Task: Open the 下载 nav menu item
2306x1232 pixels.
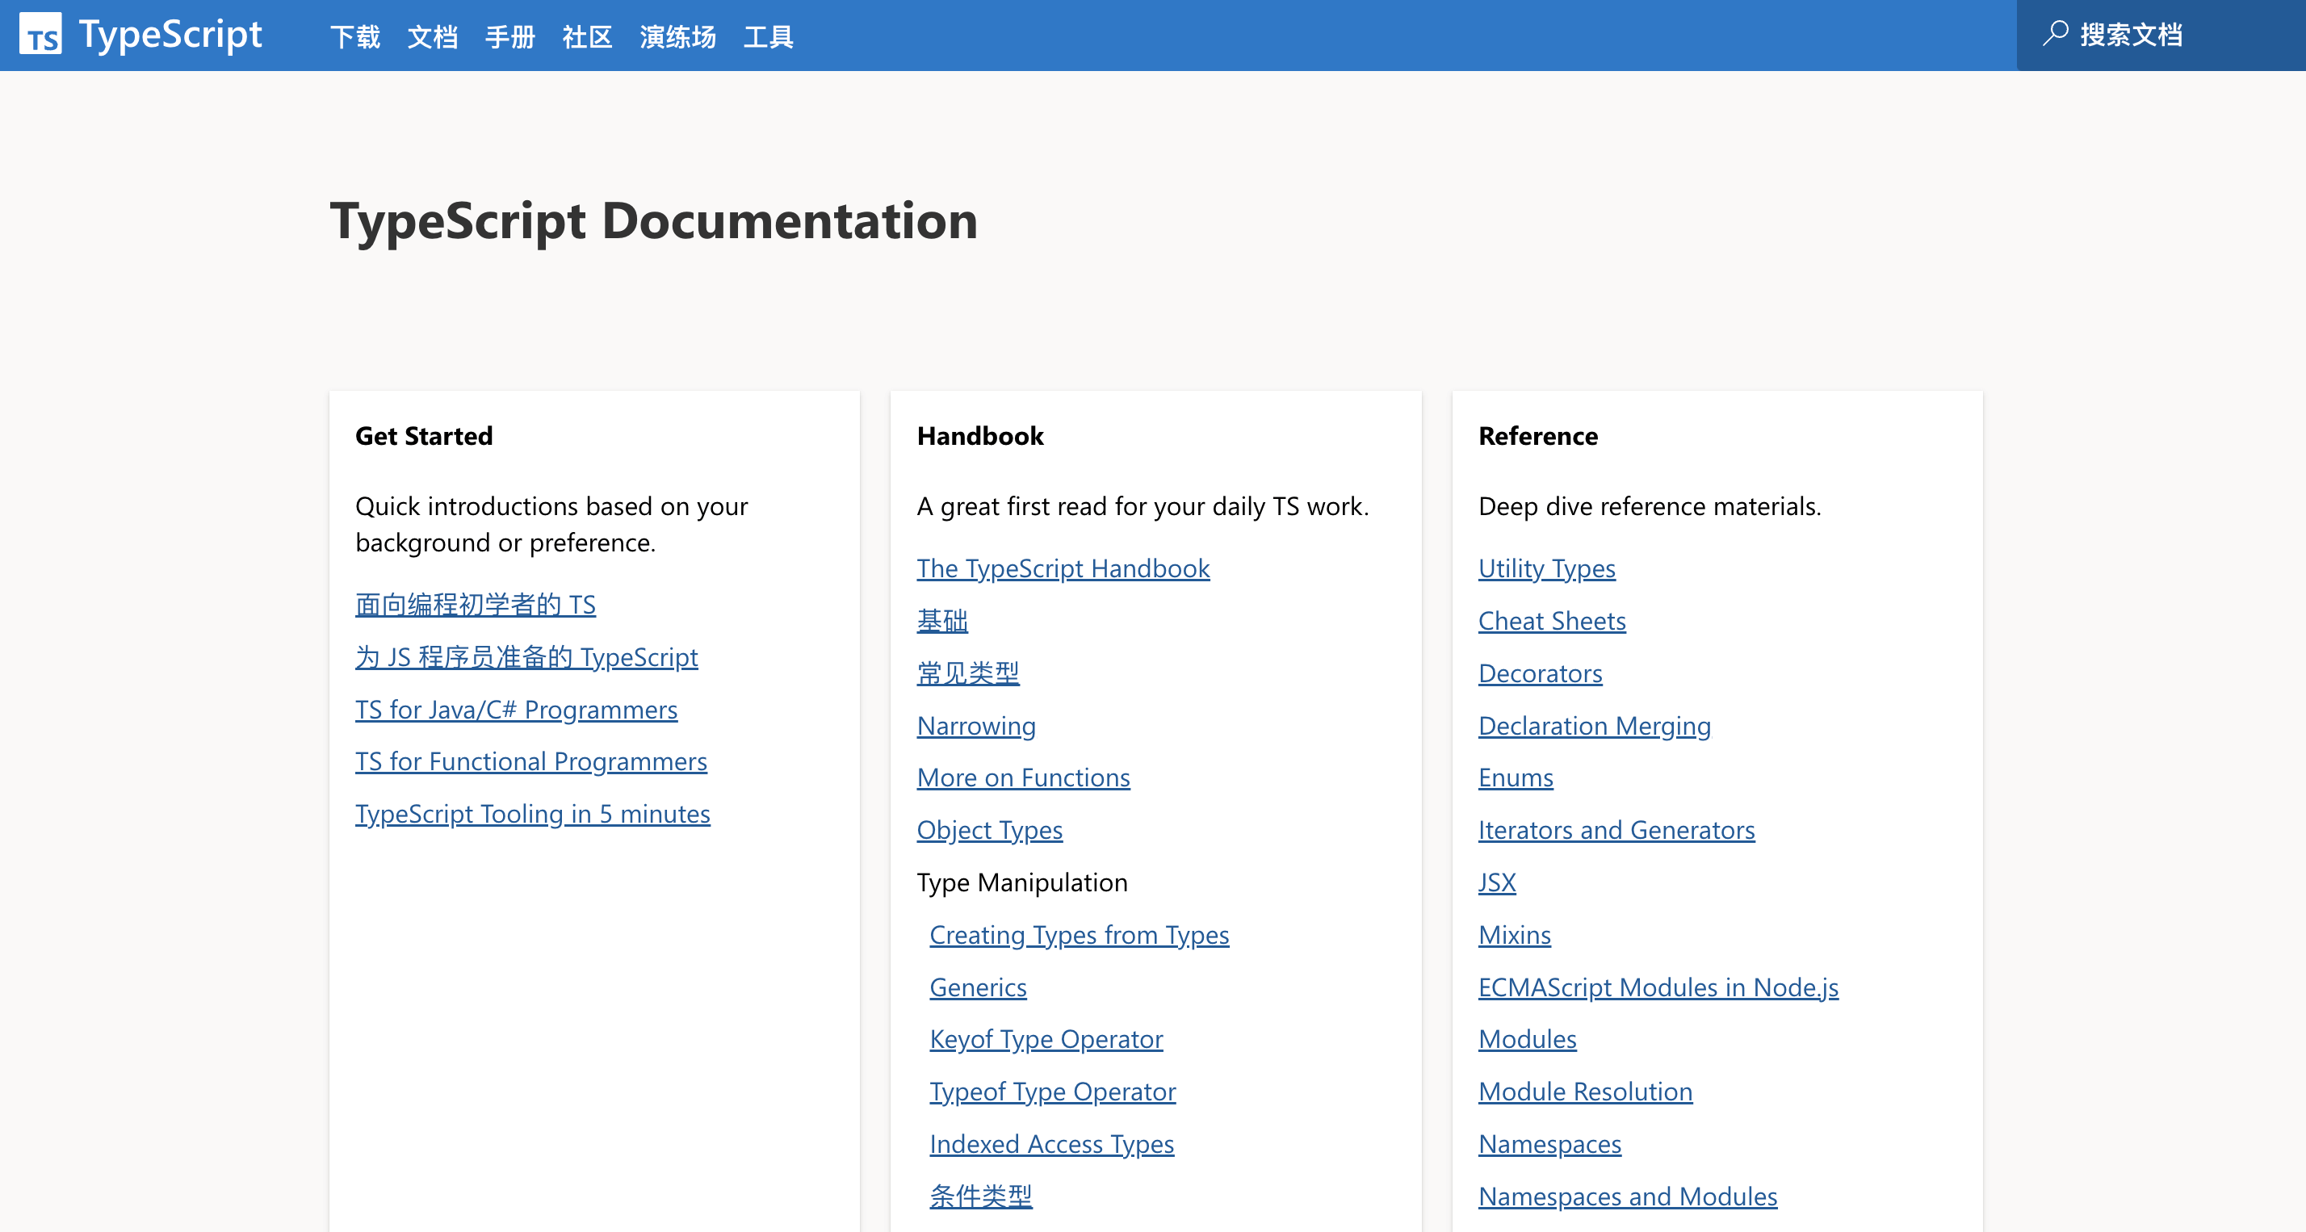Action: [x=355, y=36]
